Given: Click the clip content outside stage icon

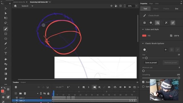Looking at the screenshot, I should (120, 6).
